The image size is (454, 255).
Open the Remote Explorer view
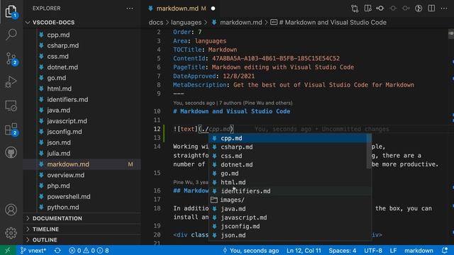(x=11, y=106)
